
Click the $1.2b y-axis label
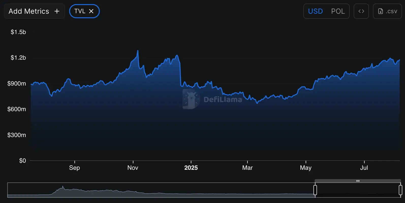coord(18,58)
